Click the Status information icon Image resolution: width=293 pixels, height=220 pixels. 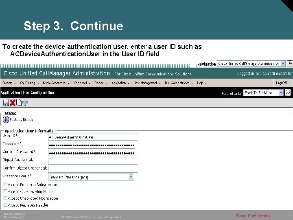(6, 119)
